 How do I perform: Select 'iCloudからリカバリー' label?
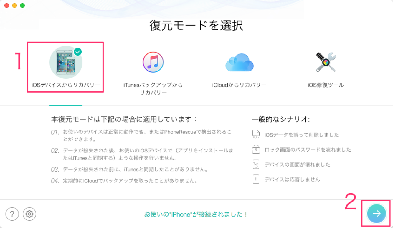point(239,85)
